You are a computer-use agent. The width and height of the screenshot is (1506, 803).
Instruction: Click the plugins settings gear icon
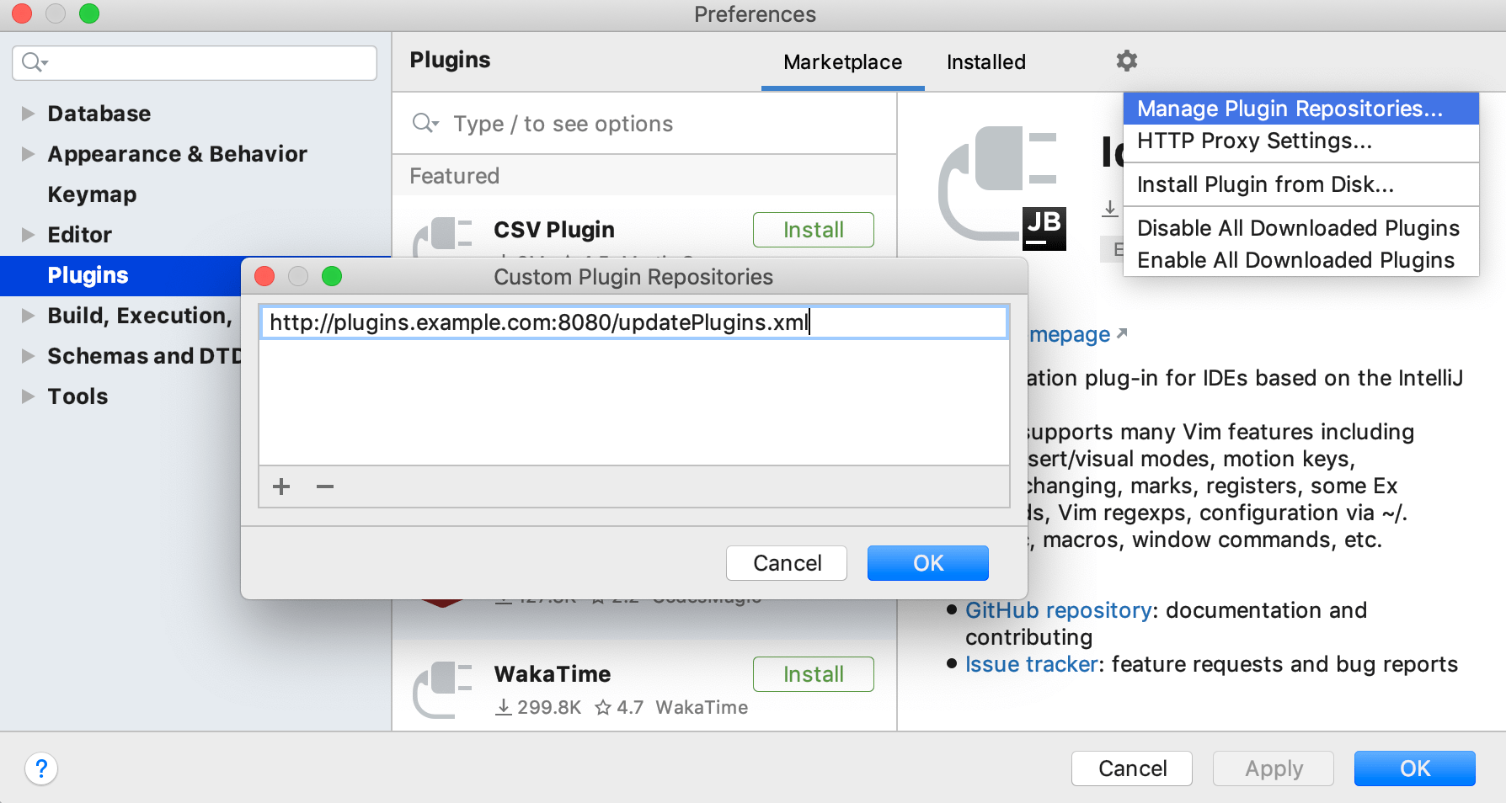1126,61
